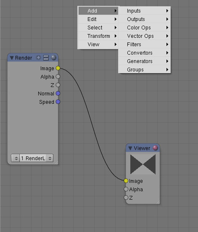This screenshot has height=232, width=198.
Task: Choose Convertors node category
Action: pos(145,53)
